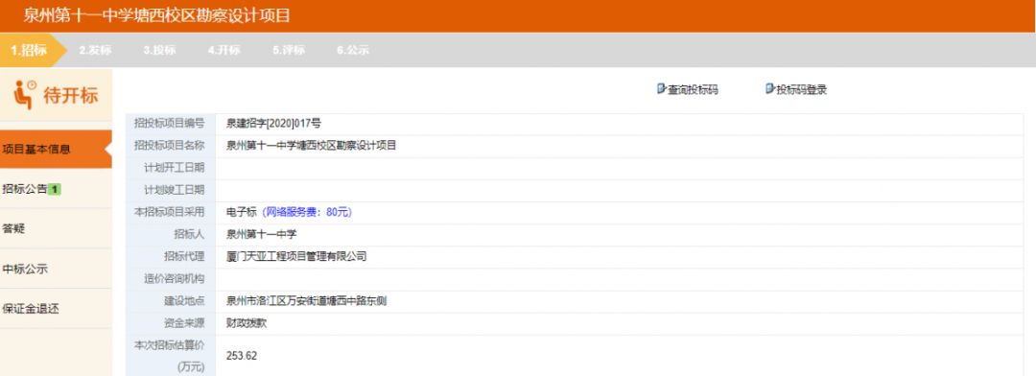
Task: Click address 泉州市洛江区万安街道塘西中路东侧
Action: click(306, 301)
